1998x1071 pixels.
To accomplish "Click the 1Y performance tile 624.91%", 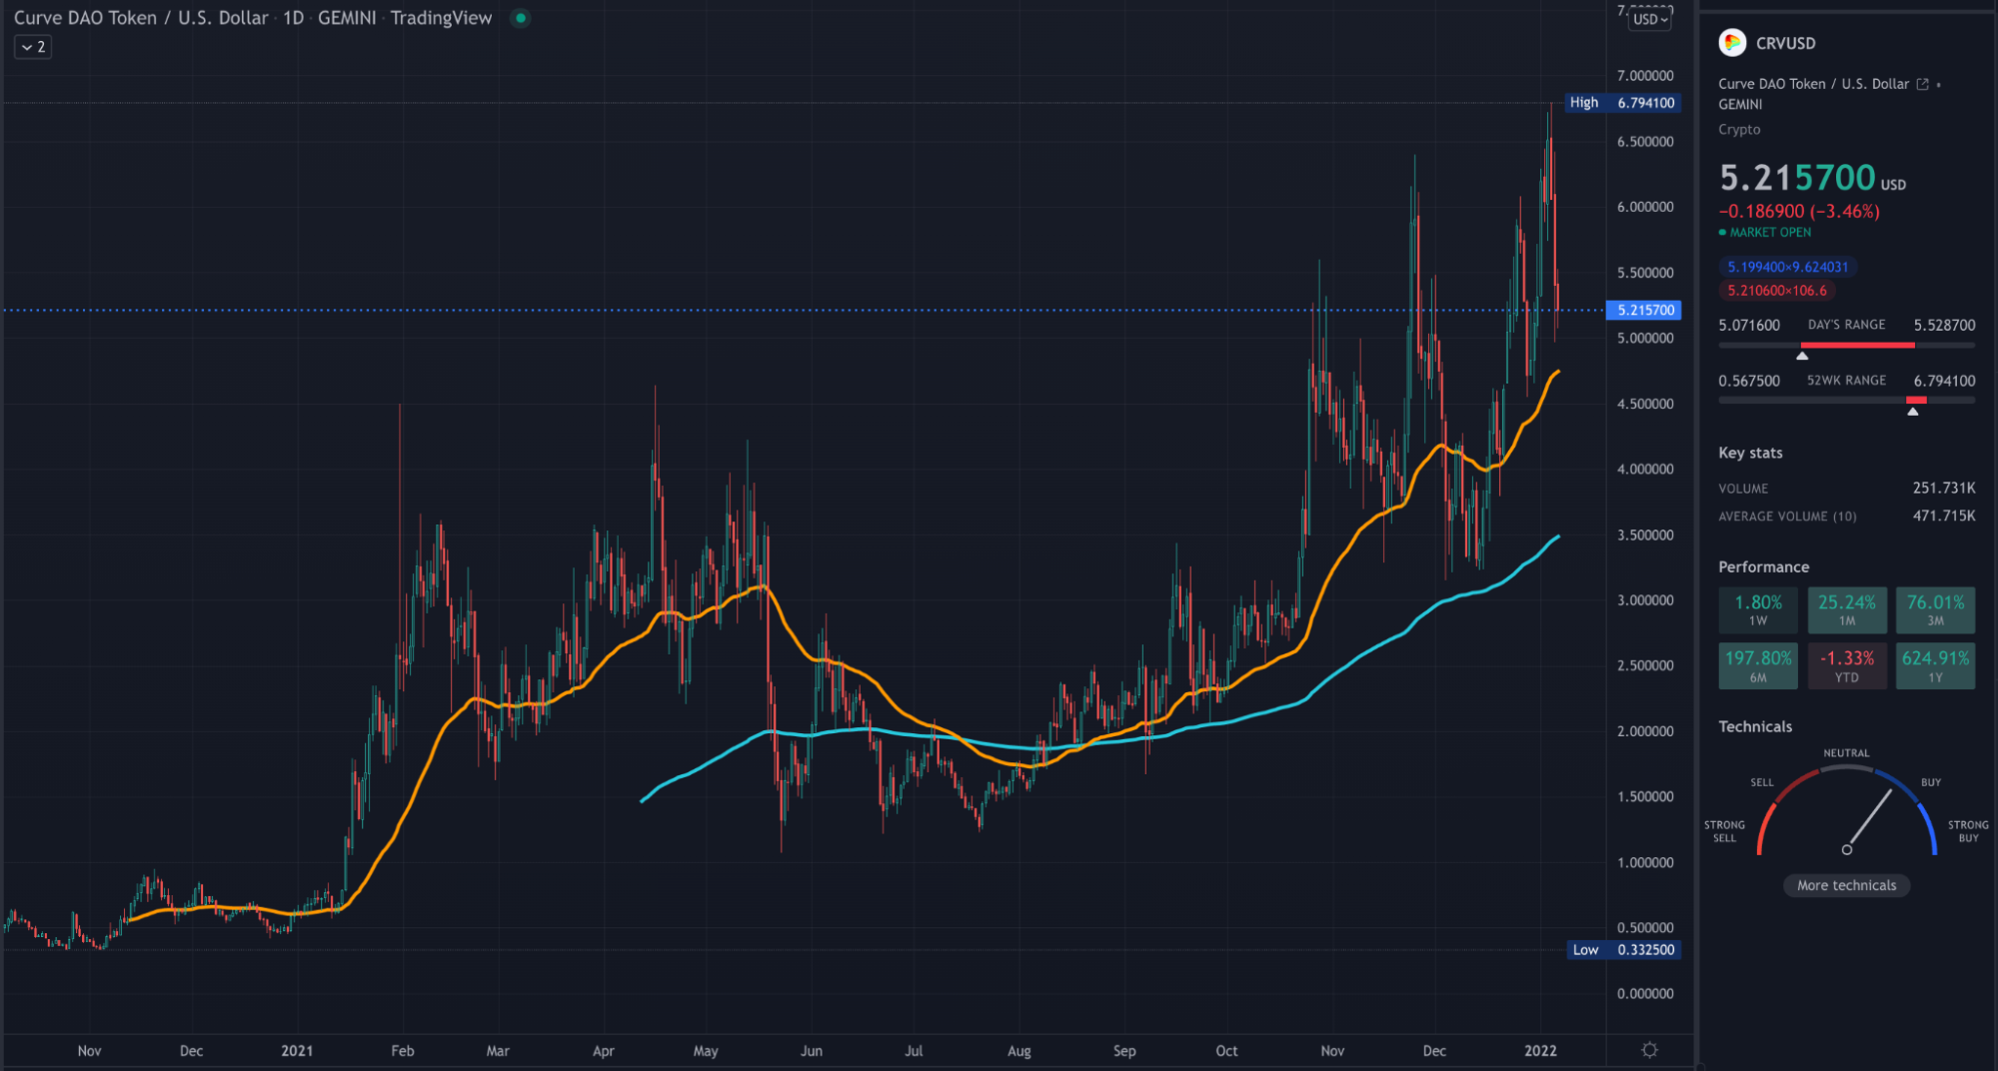I will (x=1935, y=665).
